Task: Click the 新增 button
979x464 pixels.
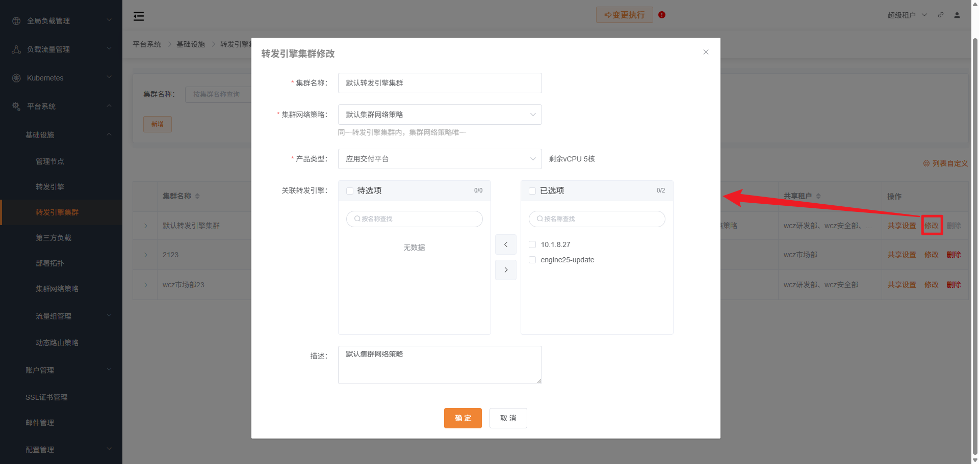Action: [x=158, y=124]
